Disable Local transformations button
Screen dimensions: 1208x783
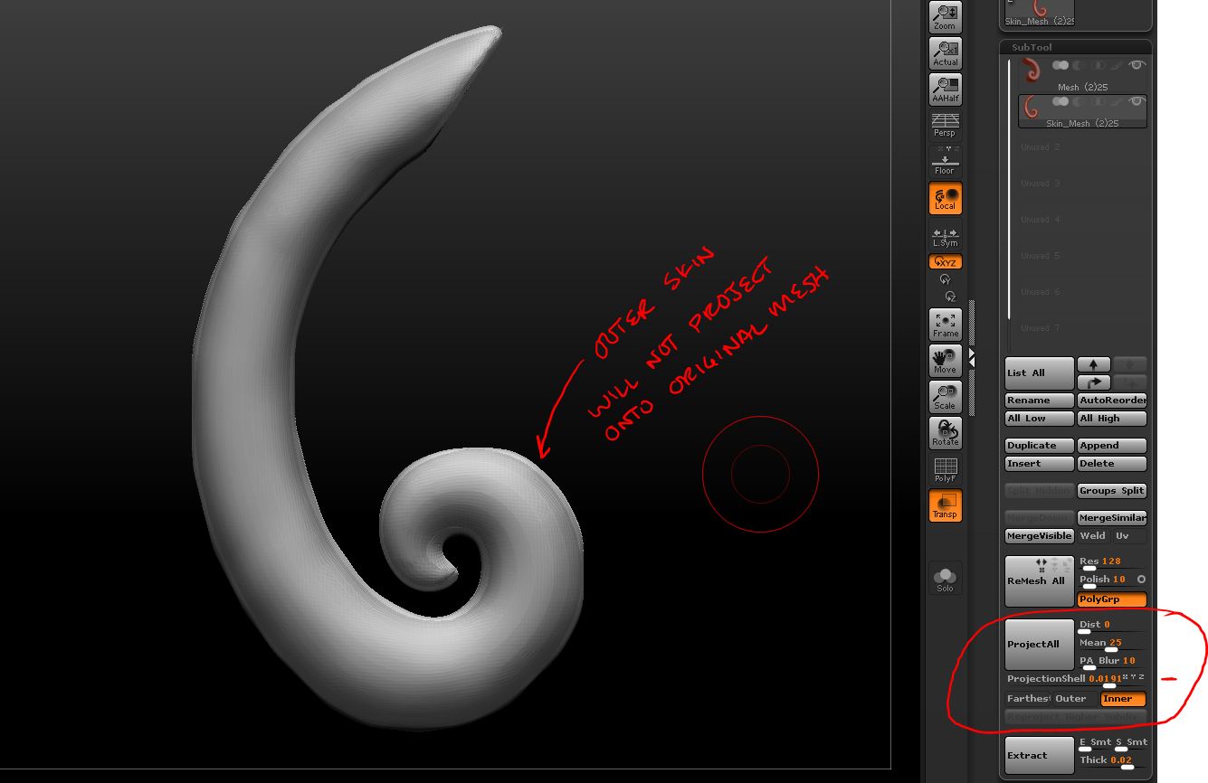[945, 198]
